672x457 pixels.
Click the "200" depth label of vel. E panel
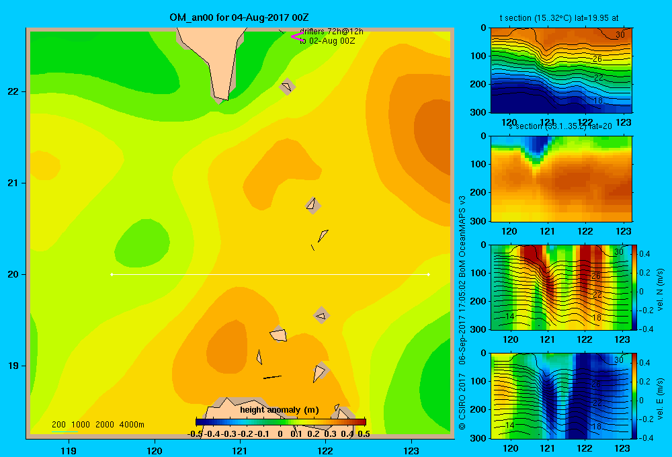click(480, 409)
